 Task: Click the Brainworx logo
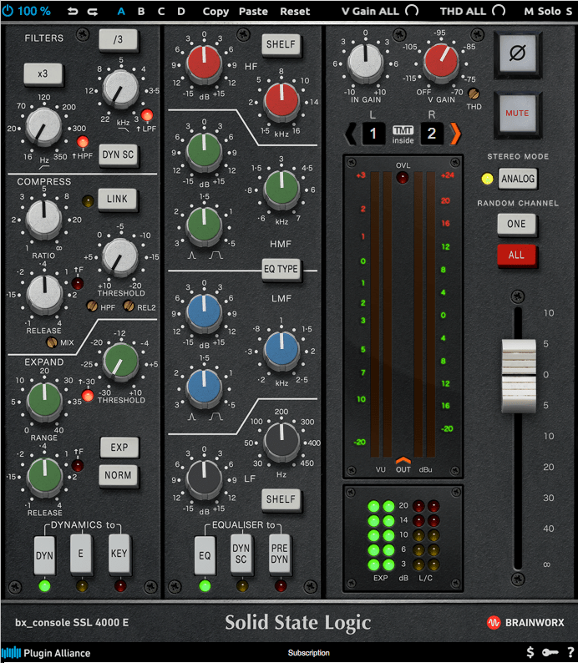coord(525,622)
